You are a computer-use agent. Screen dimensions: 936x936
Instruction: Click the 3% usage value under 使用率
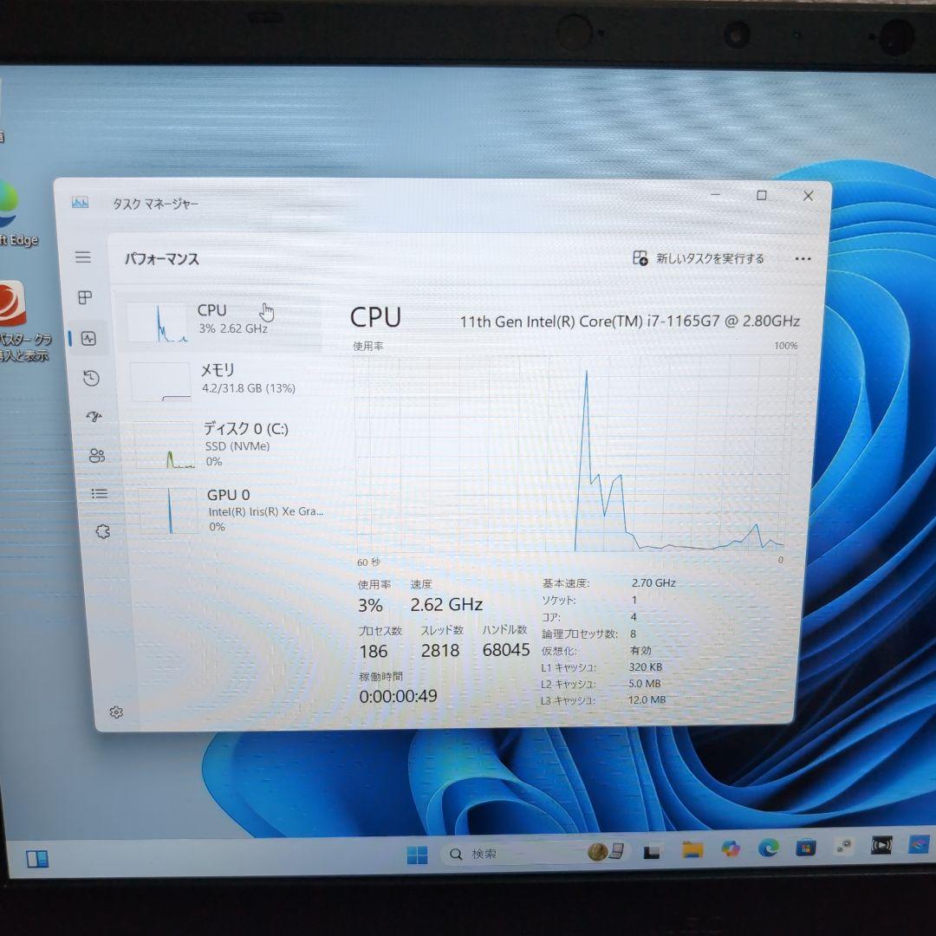pos(370,605)
